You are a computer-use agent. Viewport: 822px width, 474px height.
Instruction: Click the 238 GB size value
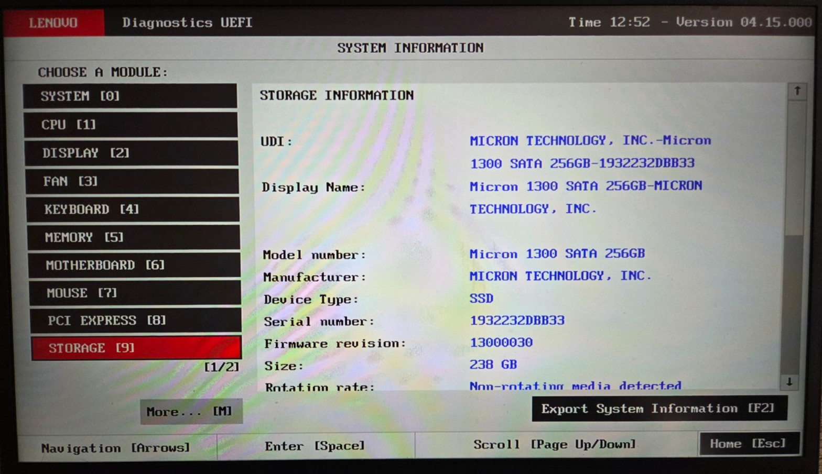pyautogui.click(x=493, y=365)
